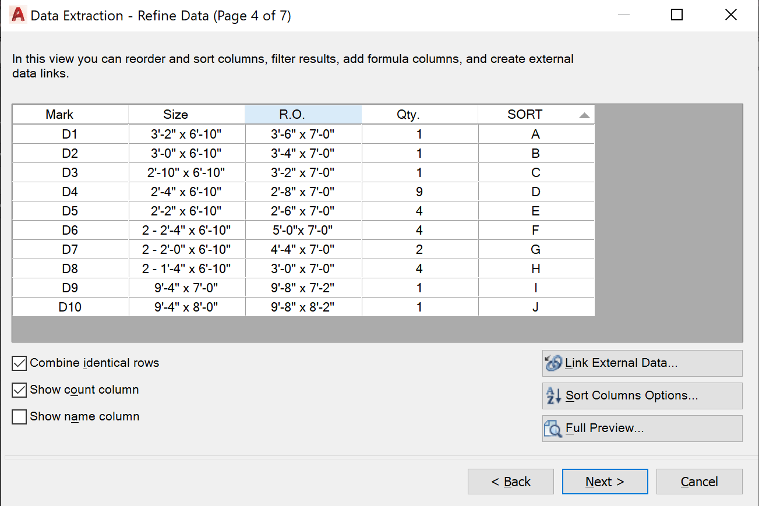Go back to the previous wizard page

click(510, 482)
